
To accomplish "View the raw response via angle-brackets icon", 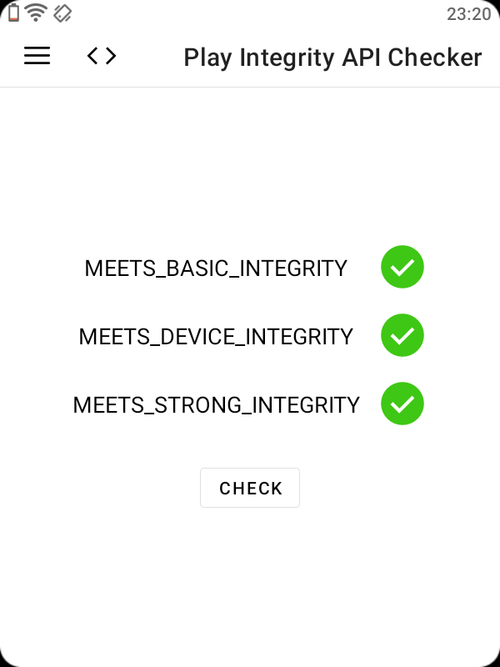I will point(102,56).
